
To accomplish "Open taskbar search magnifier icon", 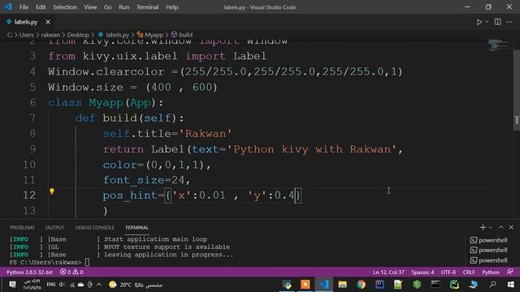I will coord(493,285).
